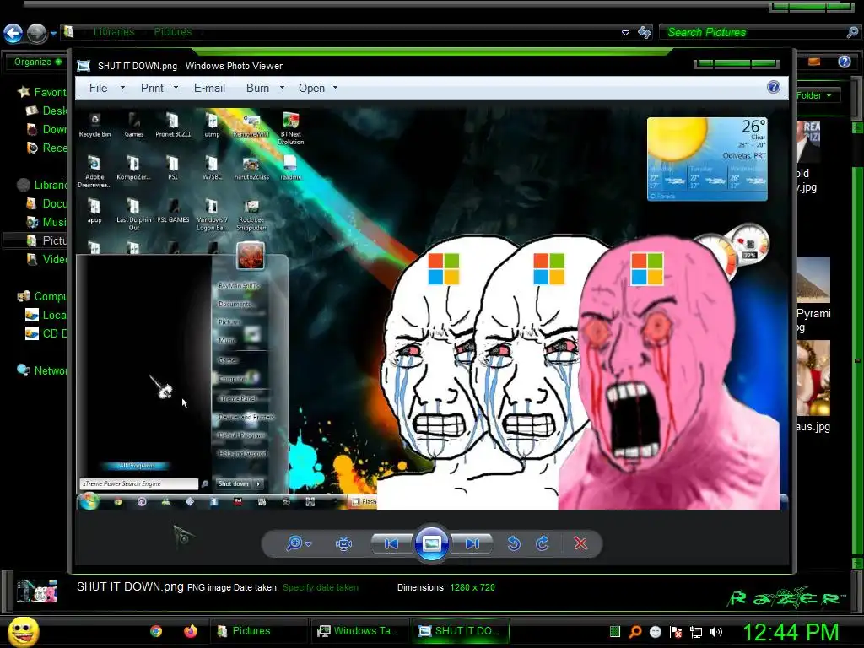Click Explorer Forward arrow button
864x648 pixels.
37,33
